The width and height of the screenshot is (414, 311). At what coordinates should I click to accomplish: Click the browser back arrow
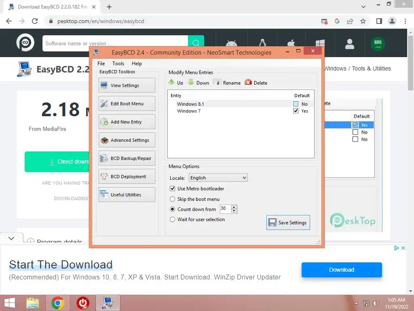tap(9, 21)
